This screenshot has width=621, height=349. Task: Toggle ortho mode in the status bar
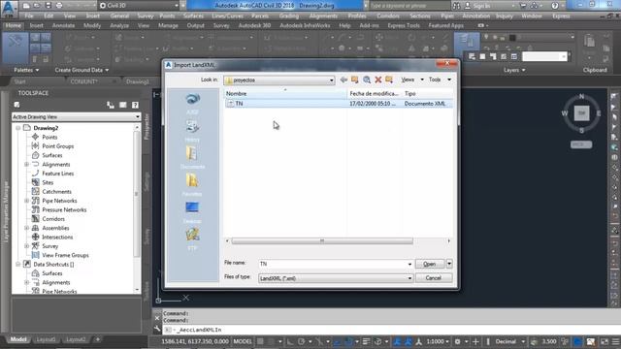tap(290, 341)
